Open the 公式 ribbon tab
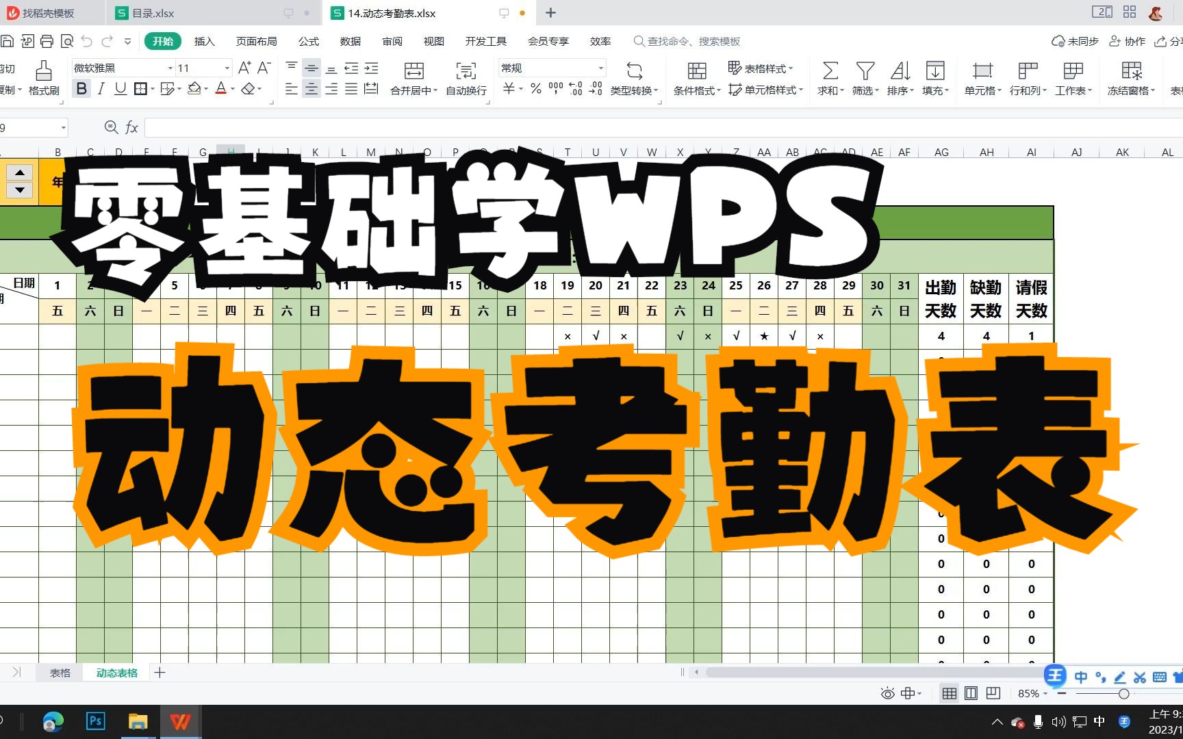 [x=309, y=41]
